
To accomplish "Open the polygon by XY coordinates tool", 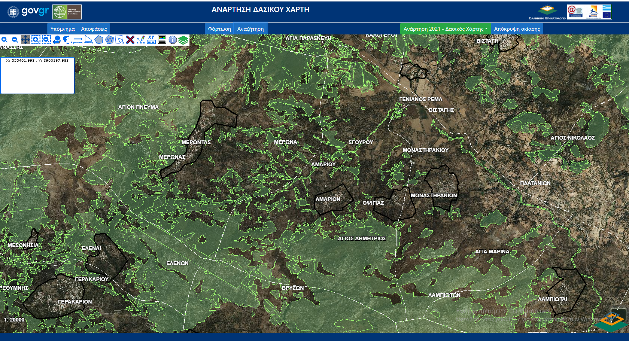I will click(x=109, y=40).
